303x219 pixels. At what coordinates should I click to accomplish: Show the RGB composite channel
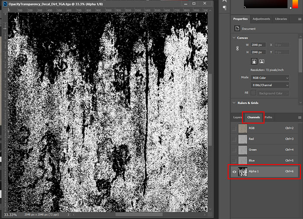(x=234, y=128)
